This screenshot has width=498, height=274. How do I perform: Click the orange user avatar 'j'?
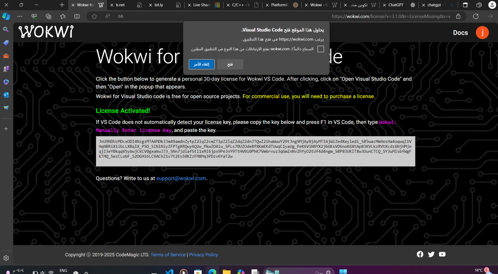click(482, 33)
